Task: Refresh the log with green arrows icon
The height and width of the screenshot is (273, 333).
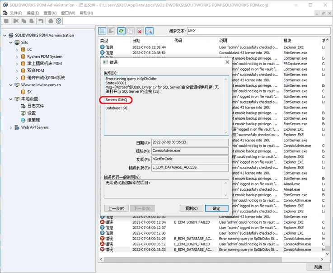Action: [x=121, y=31]
